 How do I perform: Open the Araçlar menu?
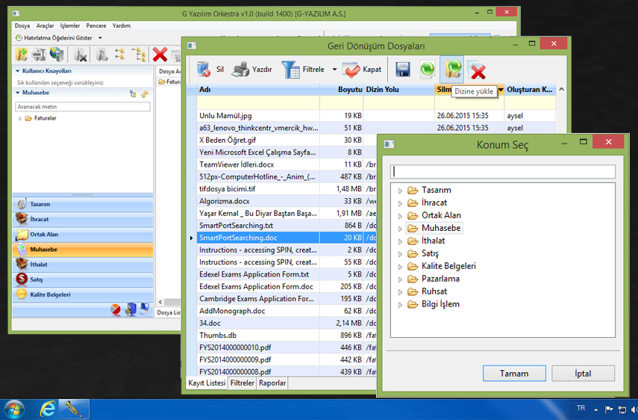(45, 25)
